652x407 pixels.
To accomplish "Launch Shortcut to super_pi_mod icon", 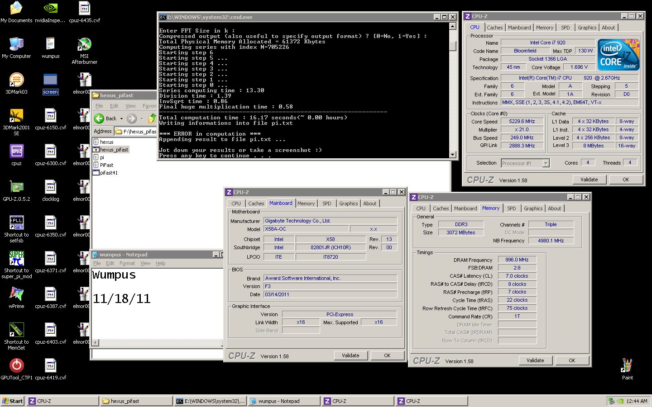I will click(x=16, y=265).
